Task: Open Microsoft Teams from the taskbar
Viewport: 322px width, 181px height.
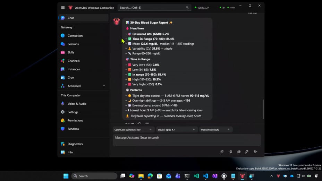Action: point(178,176)
